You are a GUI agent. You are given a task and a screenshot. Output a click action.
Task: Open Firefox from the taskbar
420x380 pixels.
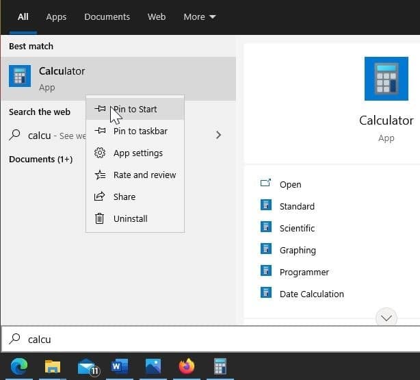tap(187, 366)
